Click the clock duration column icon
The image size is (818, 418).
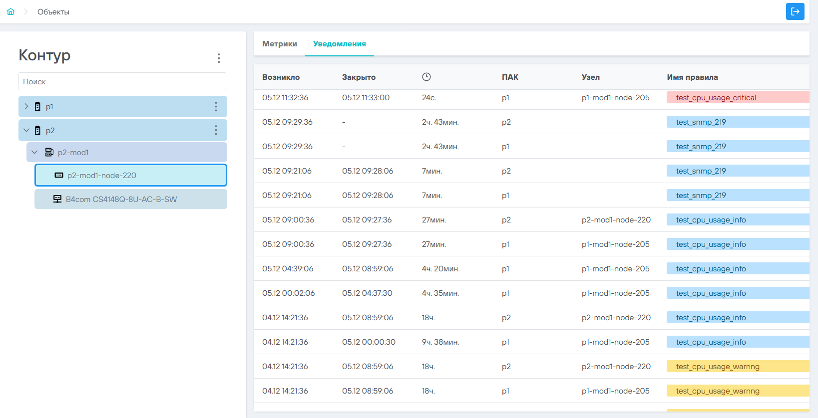426,77
